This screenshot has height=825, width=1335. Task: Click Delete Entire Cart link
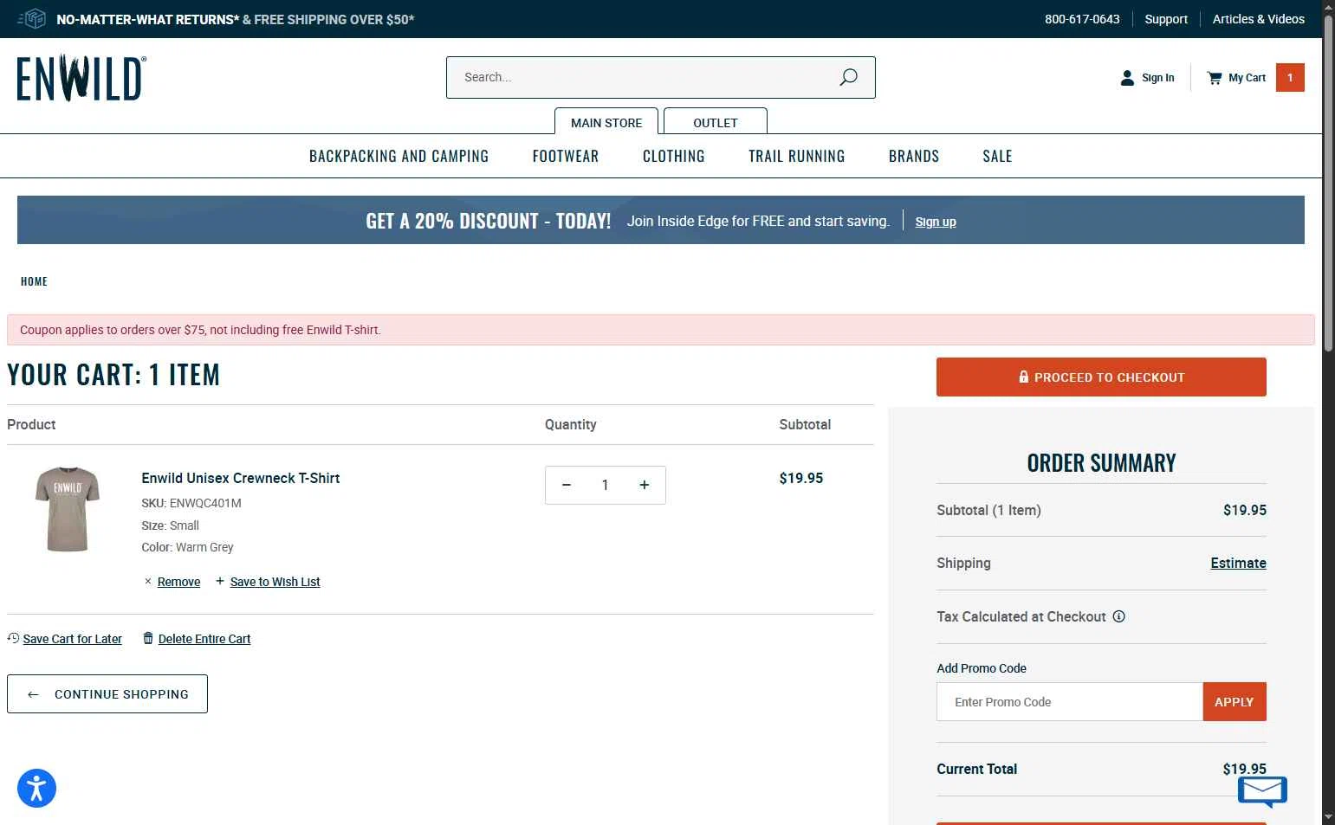204,639
